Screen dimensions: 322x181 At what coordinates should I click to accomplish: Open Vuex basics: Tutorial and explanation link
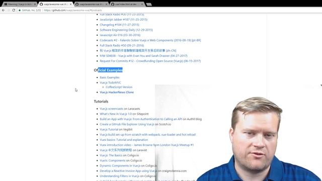(124, 140)
